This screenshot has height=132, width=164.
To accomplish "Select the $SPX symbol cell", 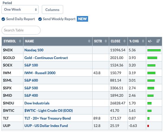I will pyautogui.click(x=12, y=88).
